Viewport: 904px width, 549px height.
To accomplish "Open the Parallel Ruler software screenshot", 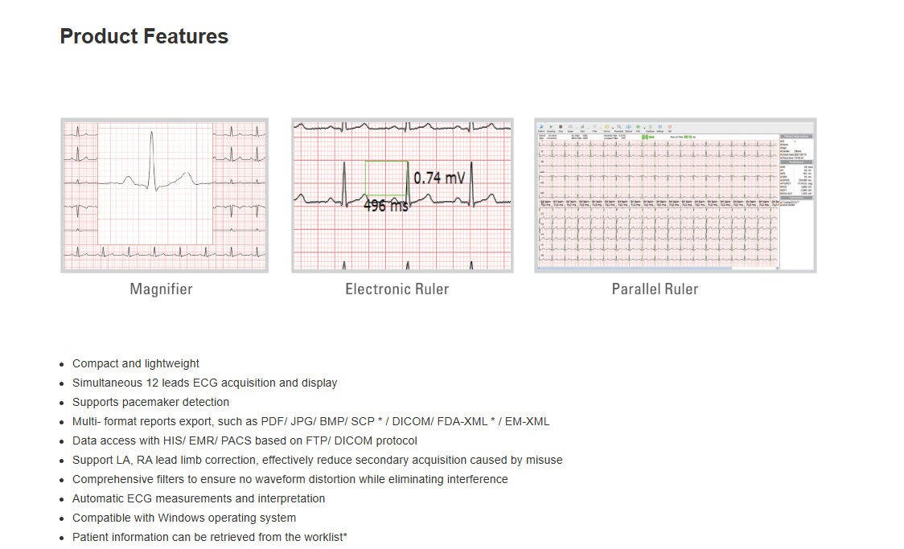I will (675, 195).
